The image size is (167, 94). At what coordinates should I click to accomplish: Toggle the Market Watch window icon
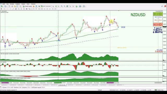click(9, 6)
